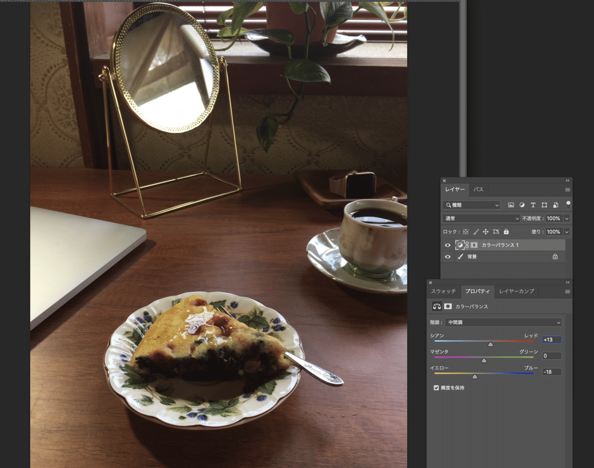The height and width of the screenshot is (468, 594).
Task: Filter layers by pixel layer icon
Action: point(511,205)
